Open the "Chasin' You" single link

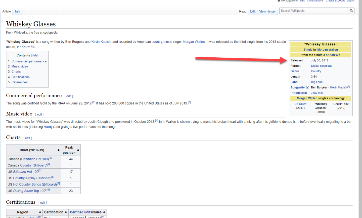341,104
